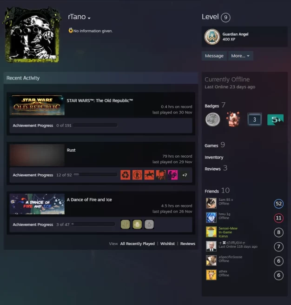Click the silver pillar community badge
This screenshot has width=291, height=305.
point(212,119)
